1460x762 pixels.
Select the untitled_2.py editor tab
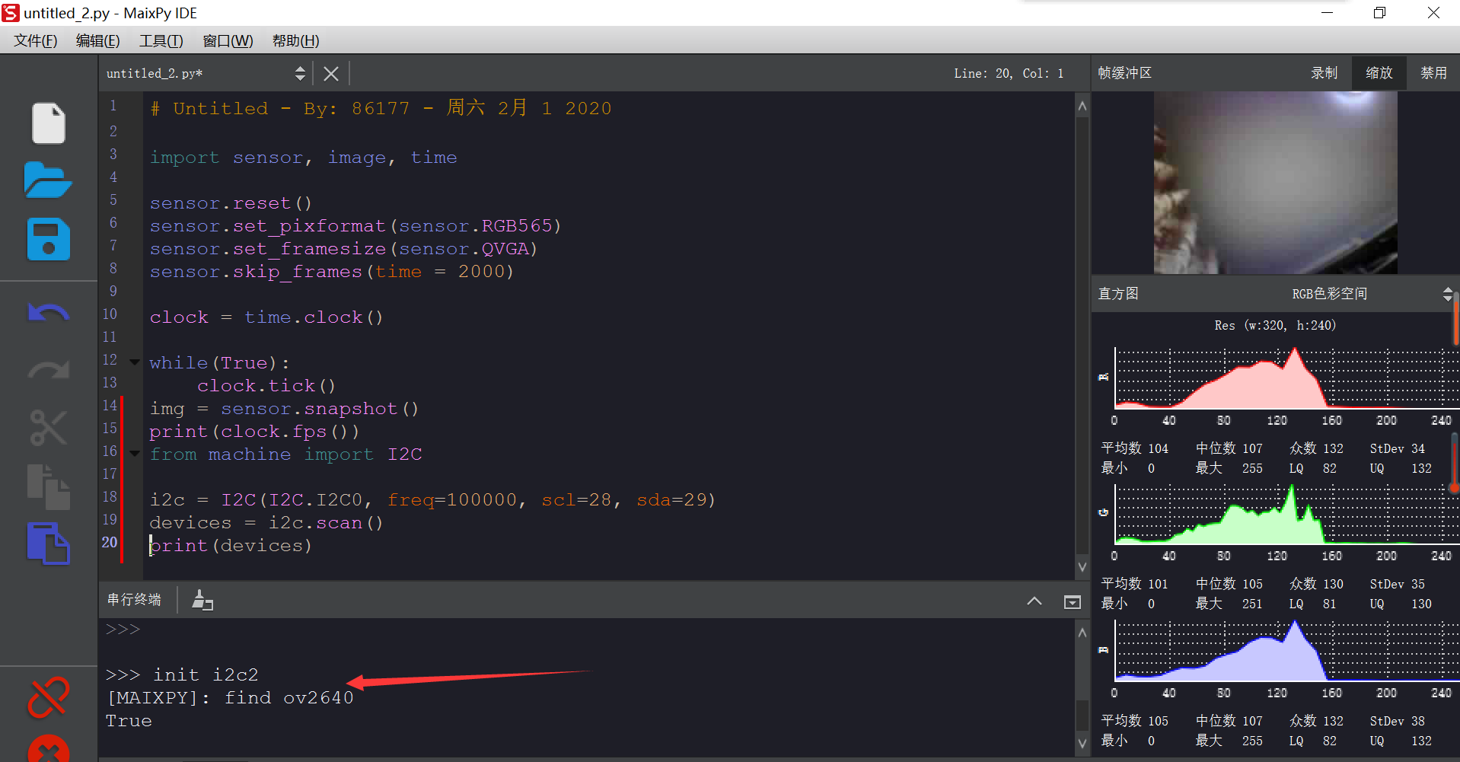(155, 72)
